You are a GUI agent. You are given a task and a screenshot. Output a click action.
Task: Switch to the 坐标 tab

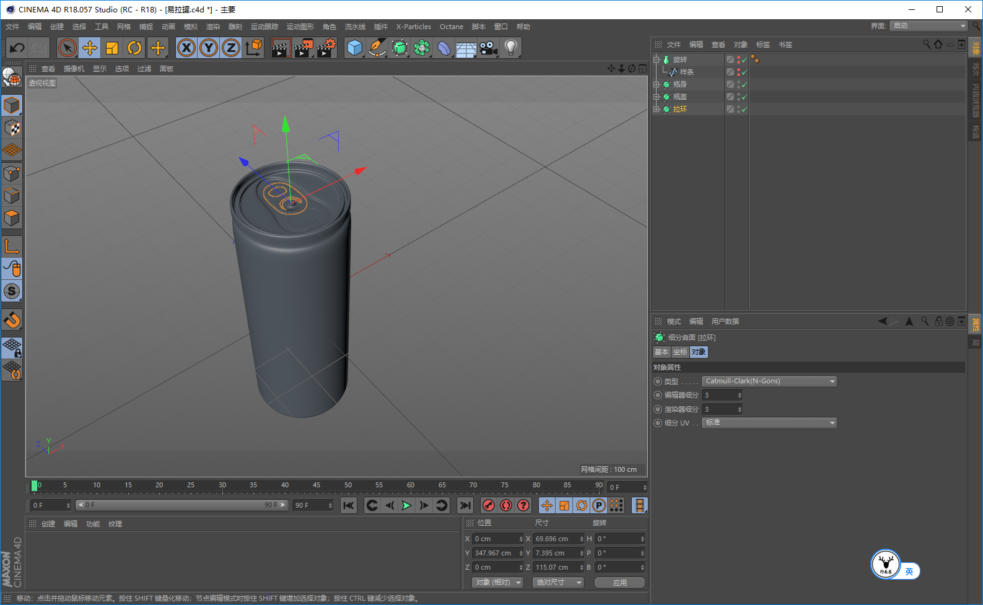(x=680, y=352)
